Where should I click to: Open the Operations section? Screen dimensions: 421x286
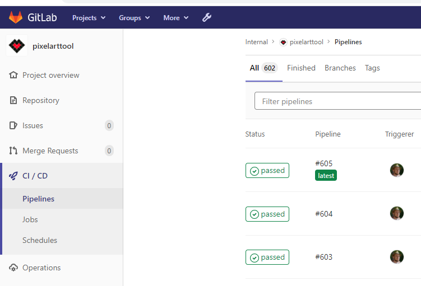tap(41, 268)
